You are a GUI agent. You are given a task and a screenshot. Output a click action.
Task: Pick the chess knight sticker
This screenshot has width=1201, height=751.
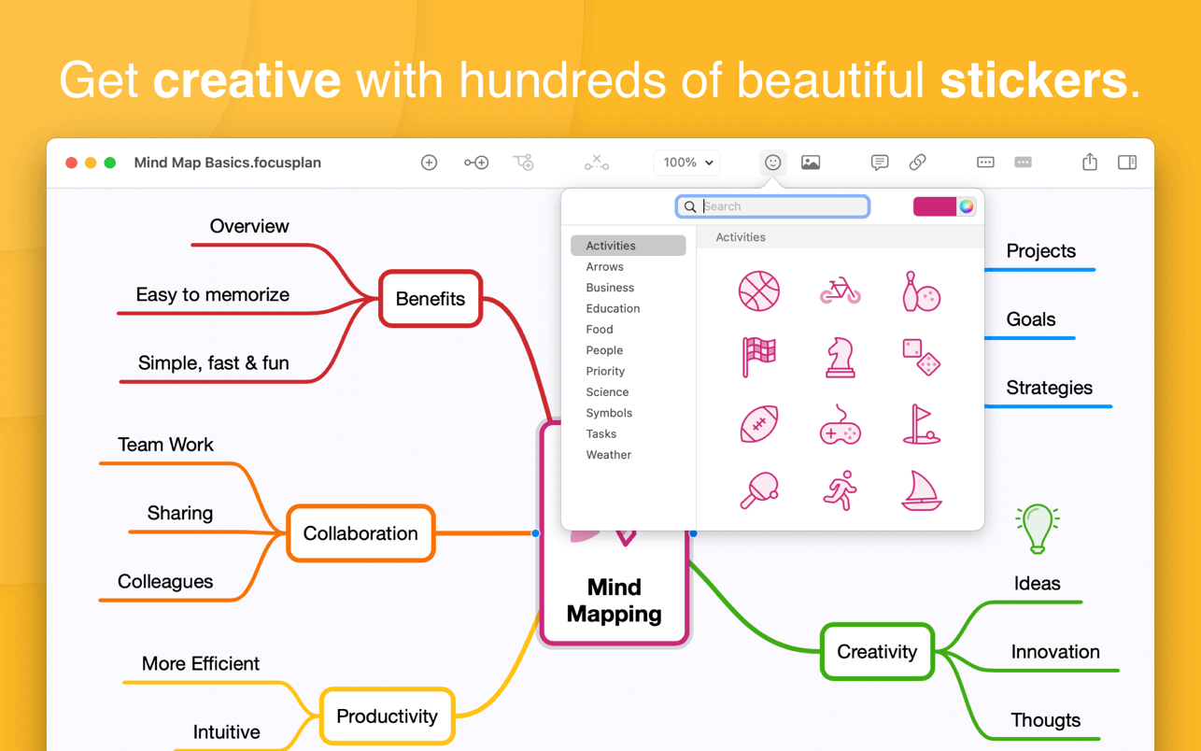(840, 357)
